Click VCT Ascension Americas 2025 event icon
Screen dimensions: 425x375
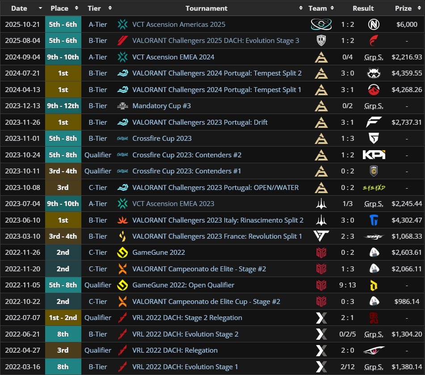click(x=122, y=25)
